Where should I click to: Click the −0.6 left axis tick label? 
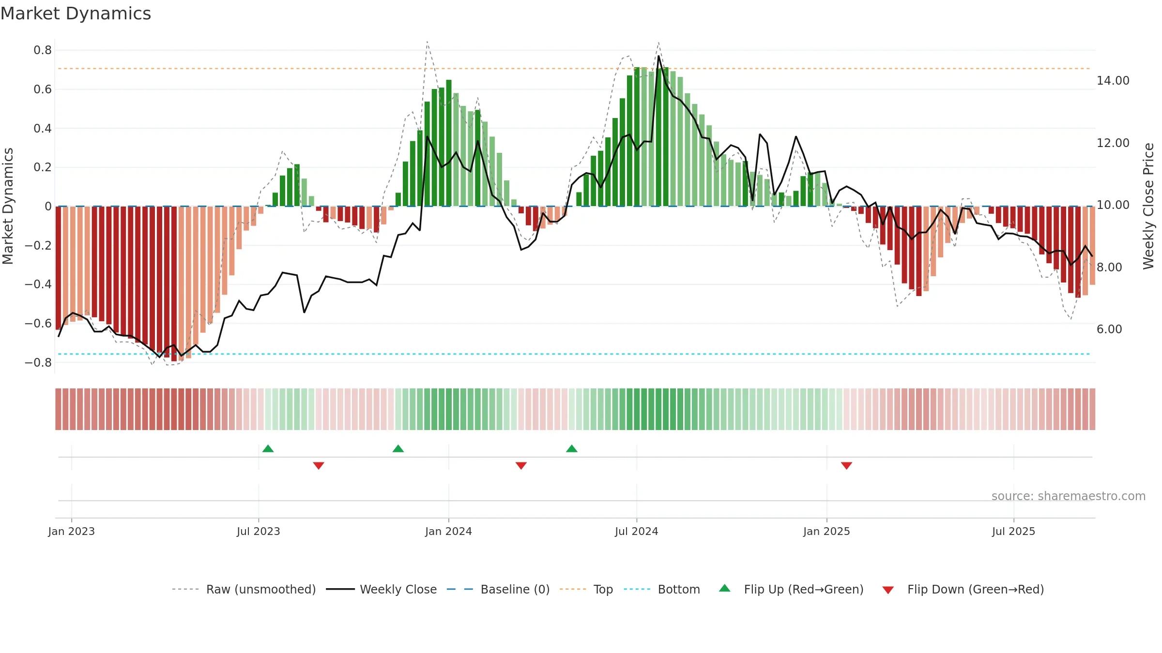(x=38, y=324)
